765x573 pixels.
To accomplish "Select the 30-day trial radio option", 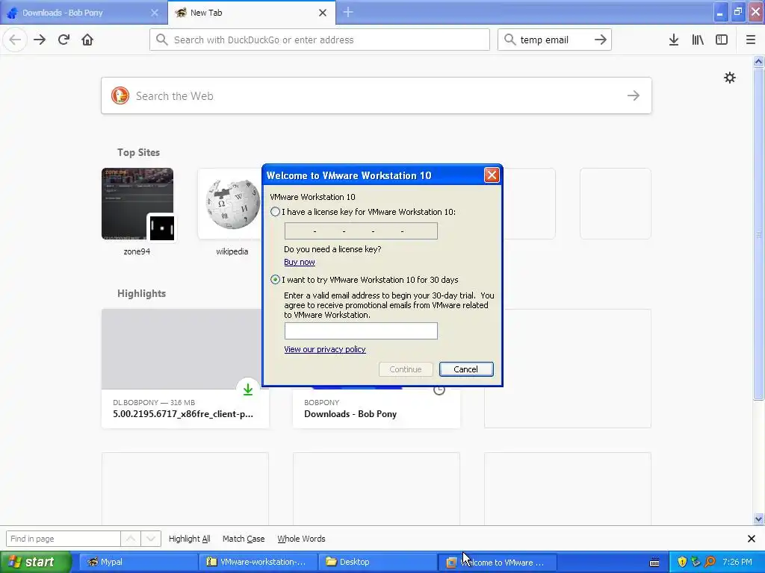I will coord(275,280).
